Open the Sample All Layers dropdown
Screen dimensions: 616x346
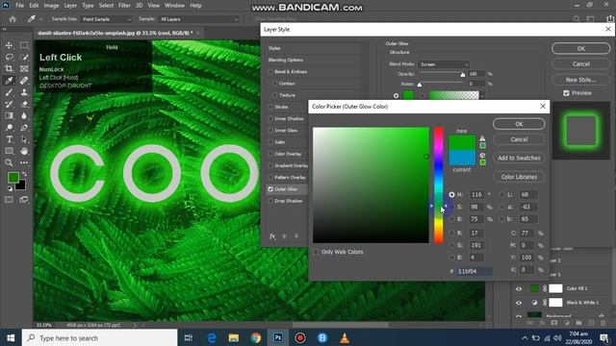[199, 19]
